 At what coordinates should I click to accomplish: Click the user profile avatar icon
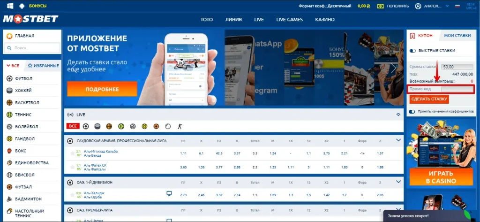[x=418, y=6]
